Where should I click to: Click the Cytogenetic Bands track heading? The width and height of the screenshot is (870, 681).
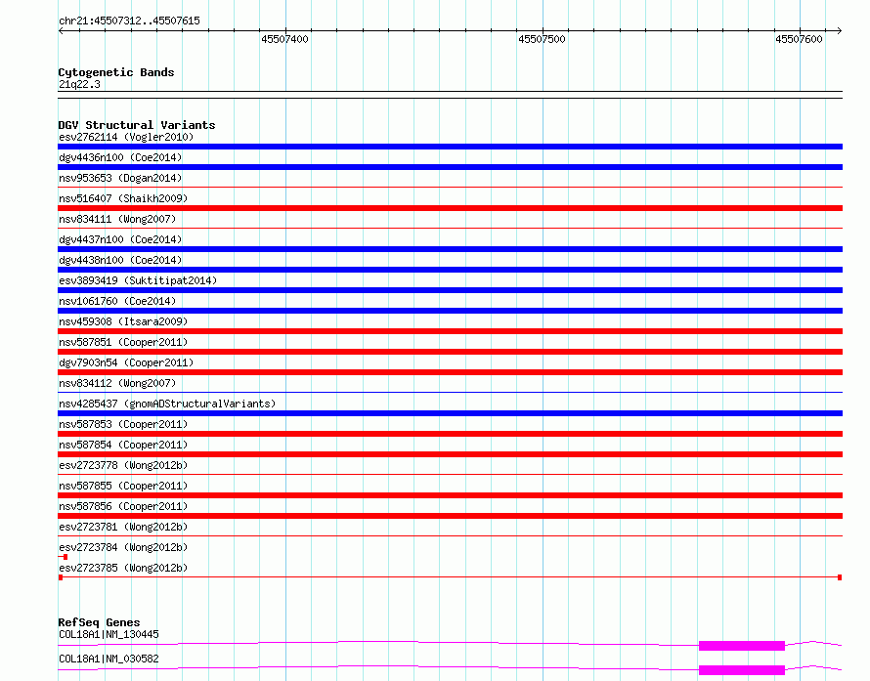point(116,72)
